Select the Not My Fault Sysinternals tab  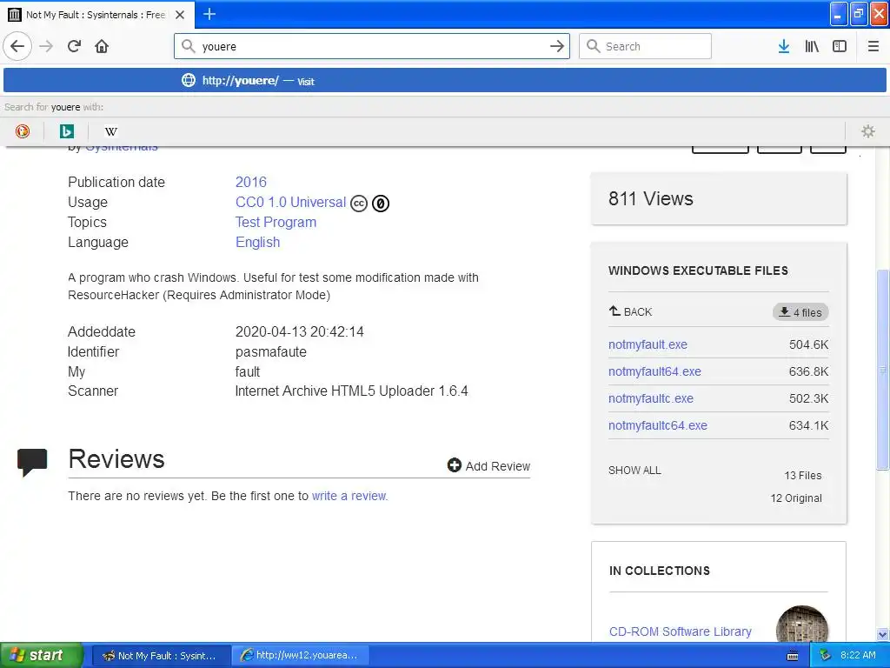[97, 15]
